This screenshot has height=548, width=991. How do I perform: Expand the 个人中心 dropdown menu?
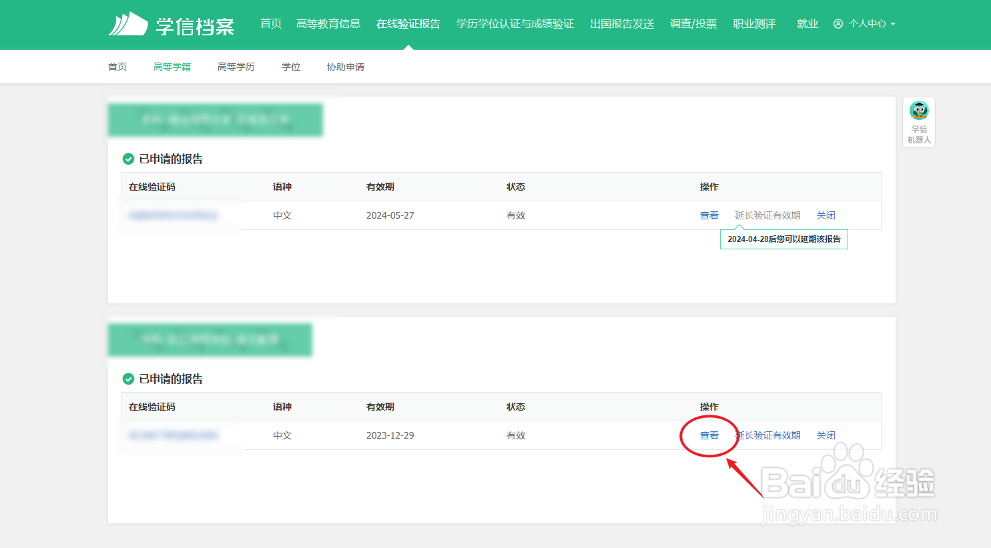(x=870, y=23)
